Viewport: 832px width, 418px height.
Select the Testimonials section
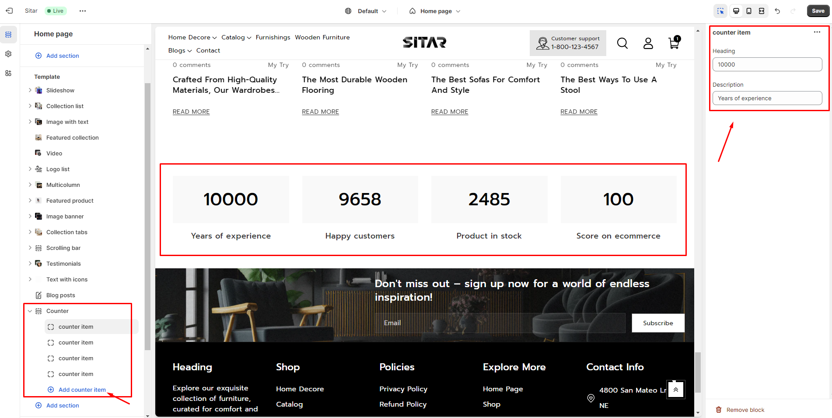pyautogui.click(x=63, y=263)
